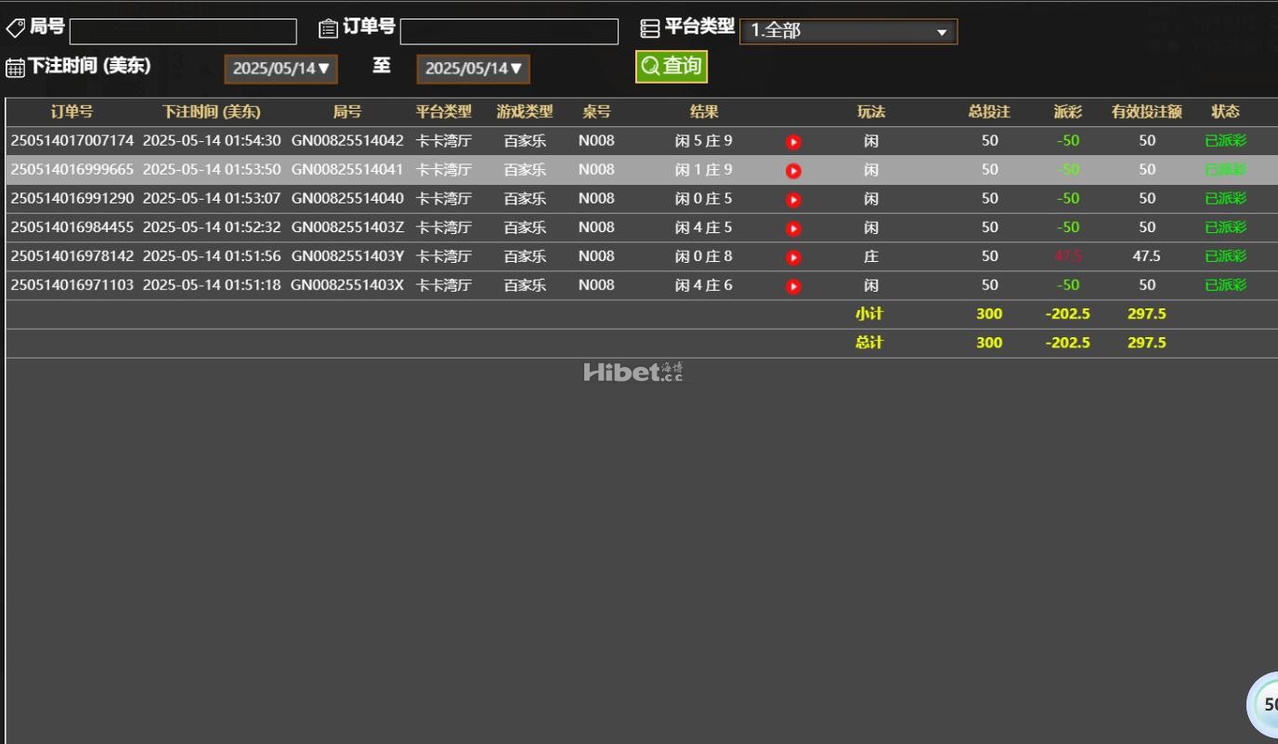Open the 平台类型 dropdown showing 1.全部
This screenshot has width=1278, height=744.
point(848,32)
